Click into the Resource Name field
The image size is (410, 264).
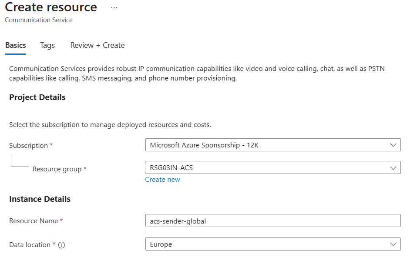(273, 221)
